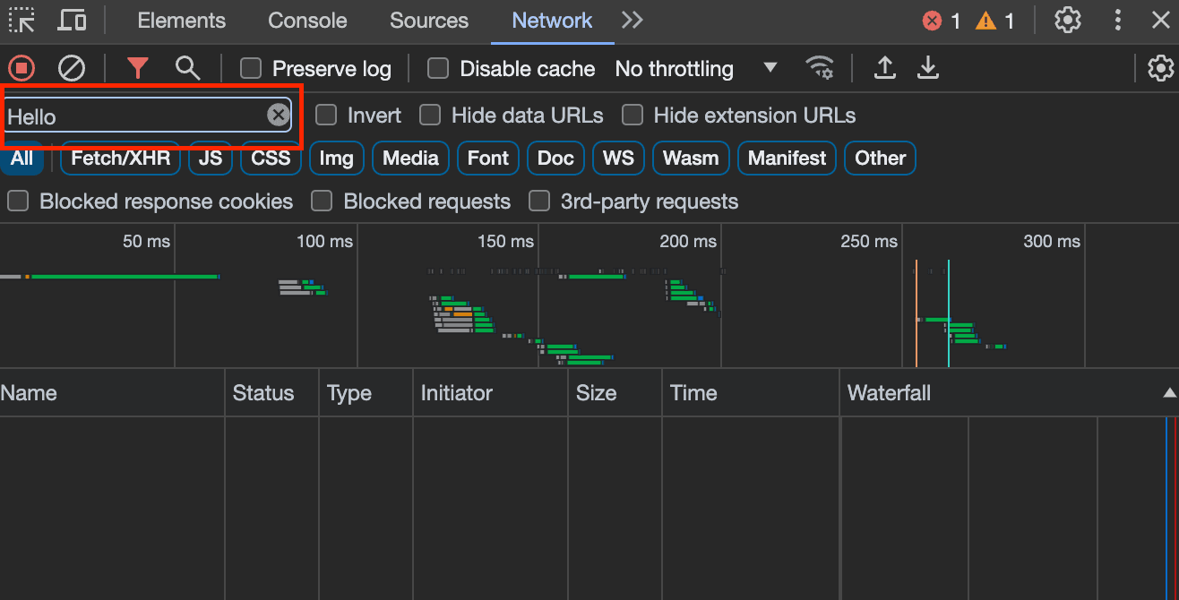1179x600 pixels.
Task: Open network conditions settings
Action: pos(819,68)
